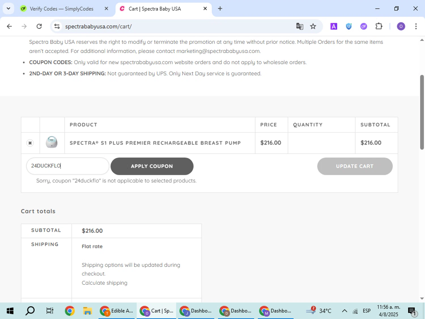Image resolution: width=425 pixels, height=319 pixels.
Task: Open the clock and calendar flyout
Action: pyautogui.click(x=388, y=311)
